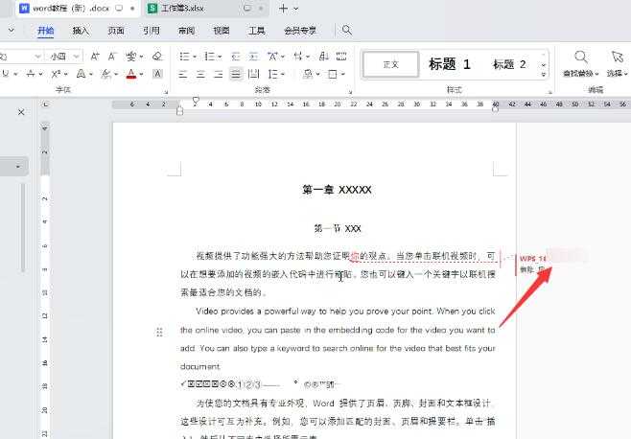Add a new tab with plus icon
The image size is (631, 439).
283,9
